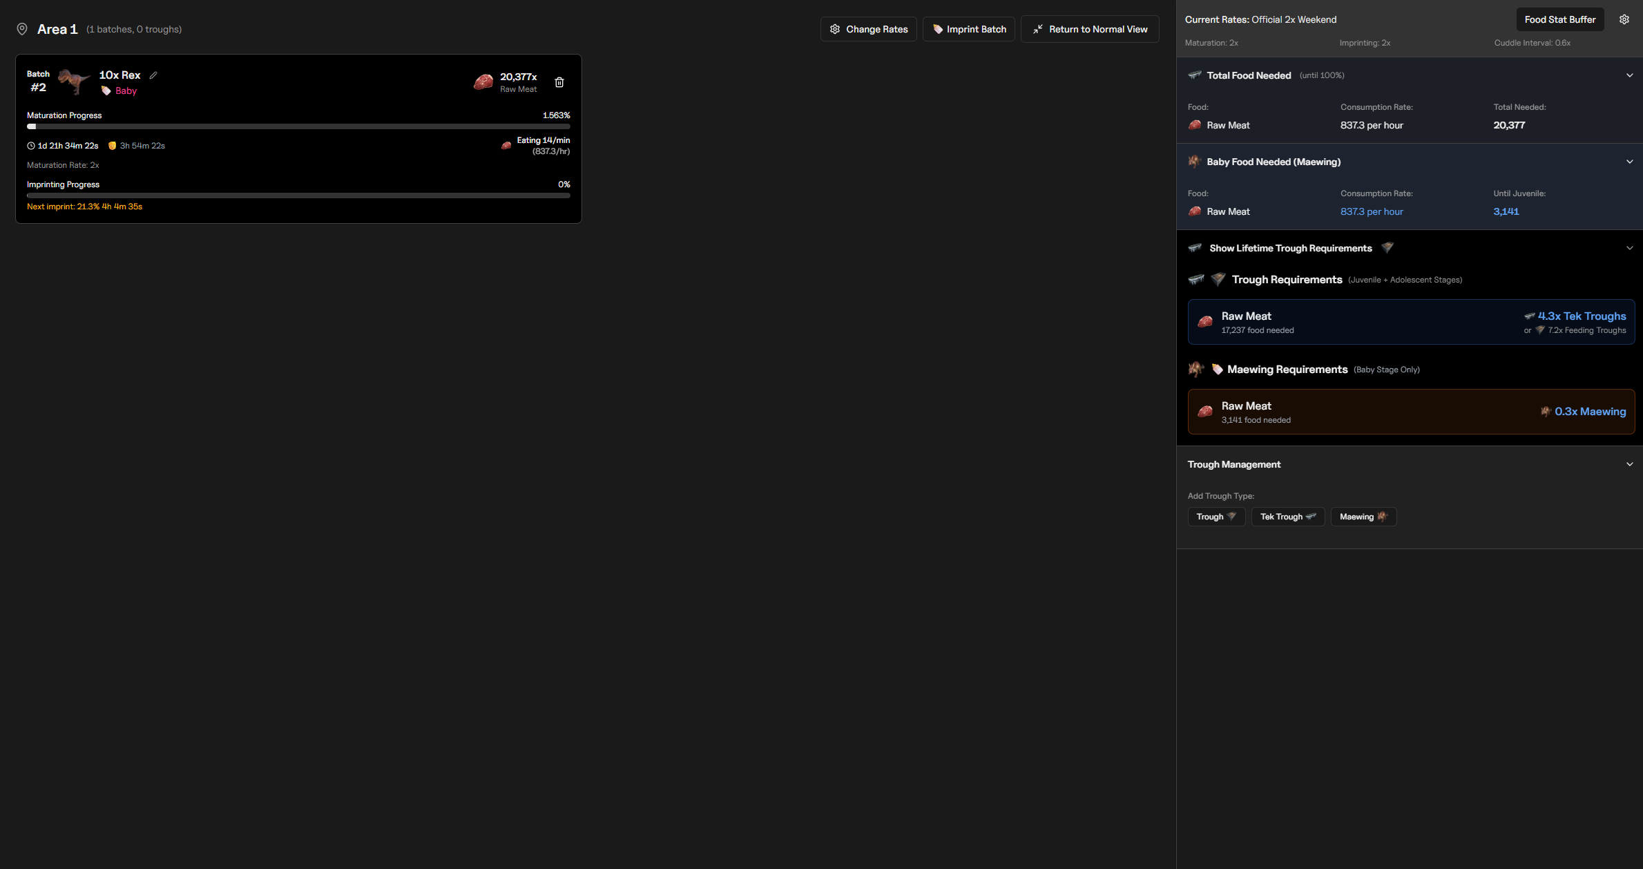Screen dimensions: 1643x869
Task: Click the 837.3 per hour baby consumption rate
Action: 1372,211
